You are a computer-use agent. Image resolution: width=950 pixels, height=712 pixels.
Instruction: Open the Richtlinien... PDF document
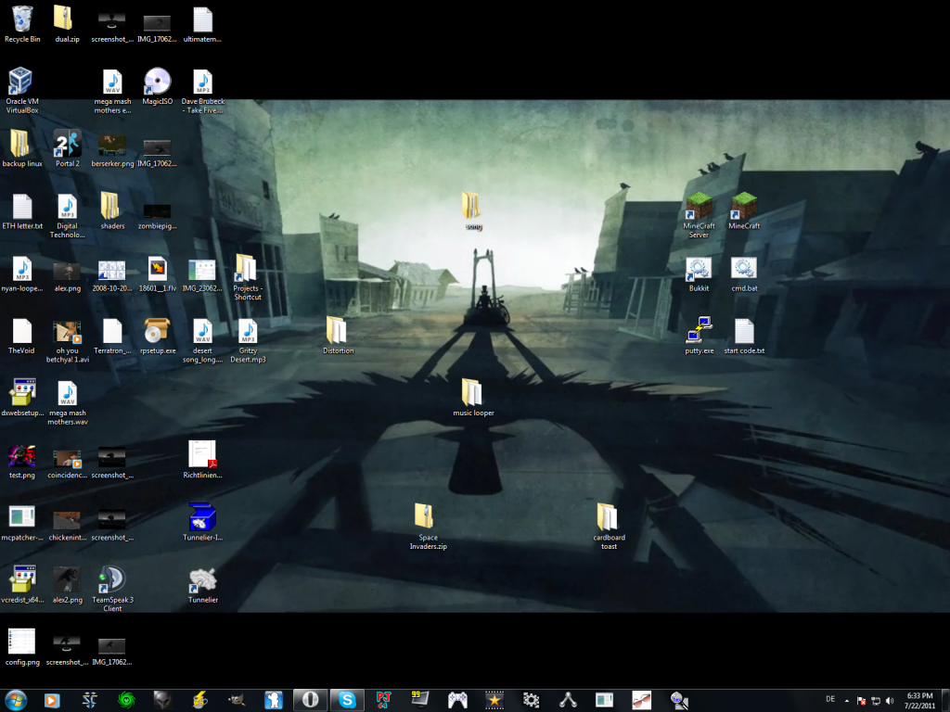click(202, 460)
